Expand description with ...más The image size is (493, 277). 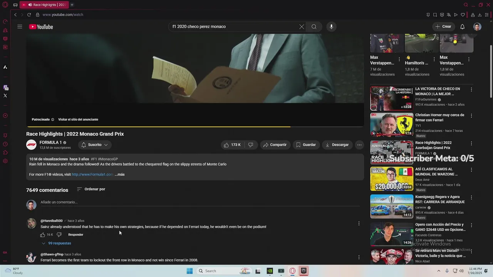click(120, 174)
